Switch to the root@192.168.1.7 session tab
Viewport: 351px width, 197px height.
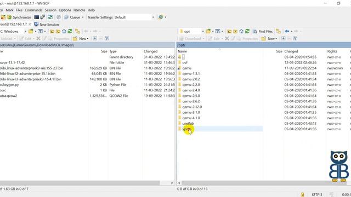13,24
